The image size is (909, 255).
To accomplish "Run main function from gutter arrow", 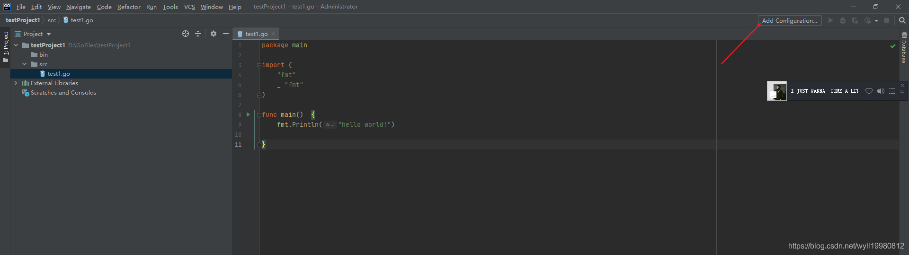I will [248, 114].
